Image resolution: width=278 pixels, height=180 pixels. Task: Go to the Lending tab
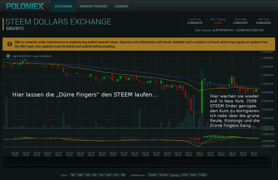(122, 6)
